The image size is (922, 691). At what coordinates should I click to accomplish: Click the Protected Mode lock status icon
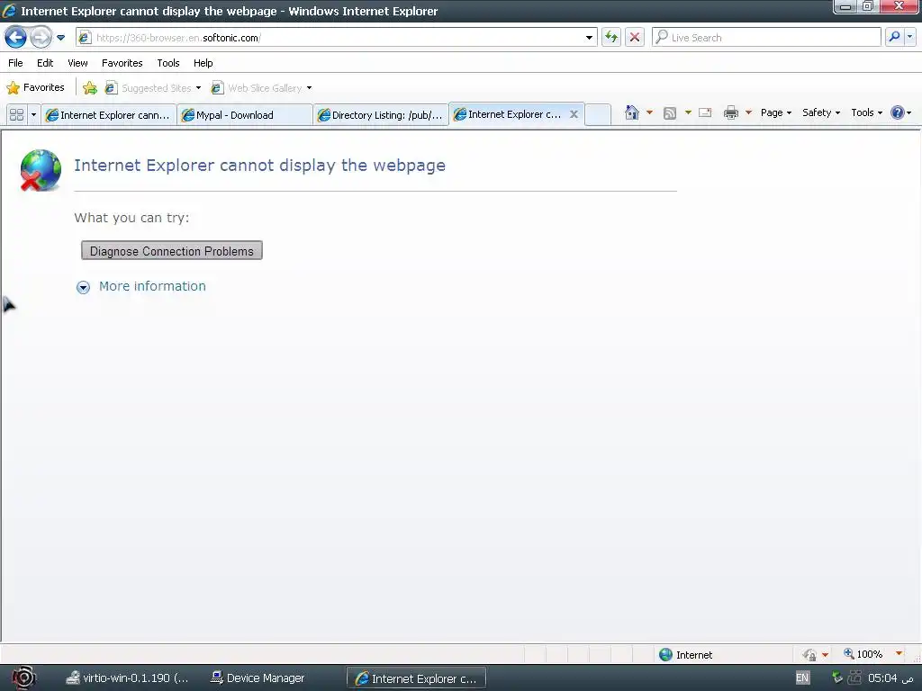point(809,655)
